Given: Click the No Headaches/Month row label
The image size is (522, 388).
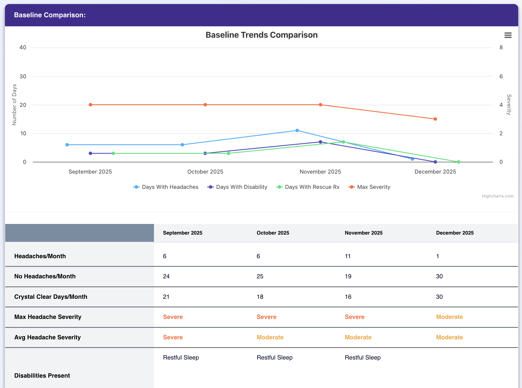Looking at the screenshot, I should [x=45, y=276].
